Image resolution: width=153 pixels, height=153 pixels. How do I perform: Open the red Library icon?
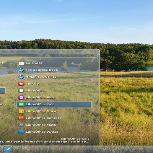[21, 84]
